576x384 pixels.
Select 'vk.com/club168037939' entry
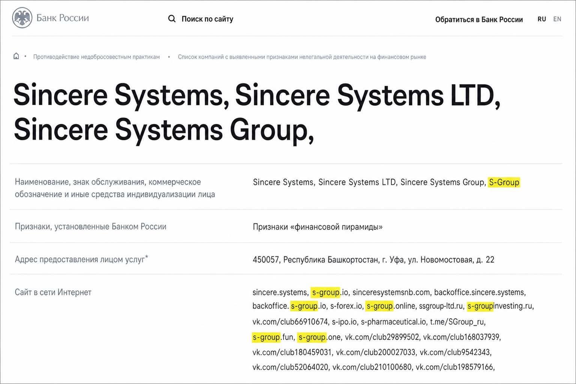click(x=462, y=337)
